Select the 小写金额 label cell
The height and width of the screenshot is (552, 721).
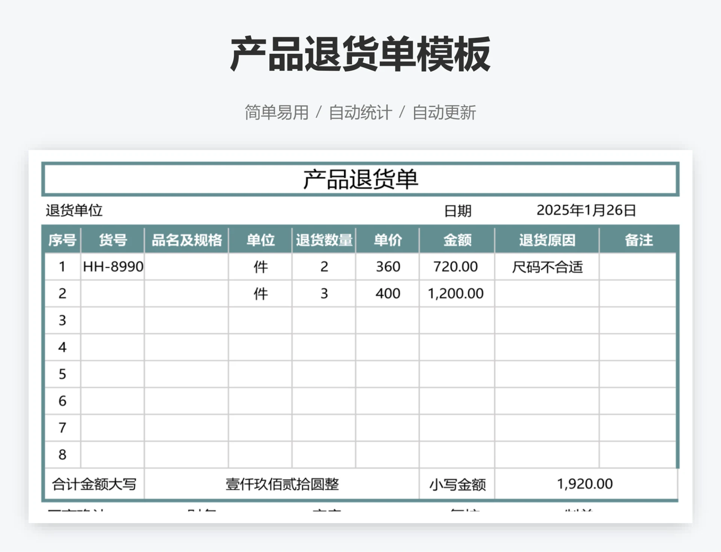tap(457, 484)
